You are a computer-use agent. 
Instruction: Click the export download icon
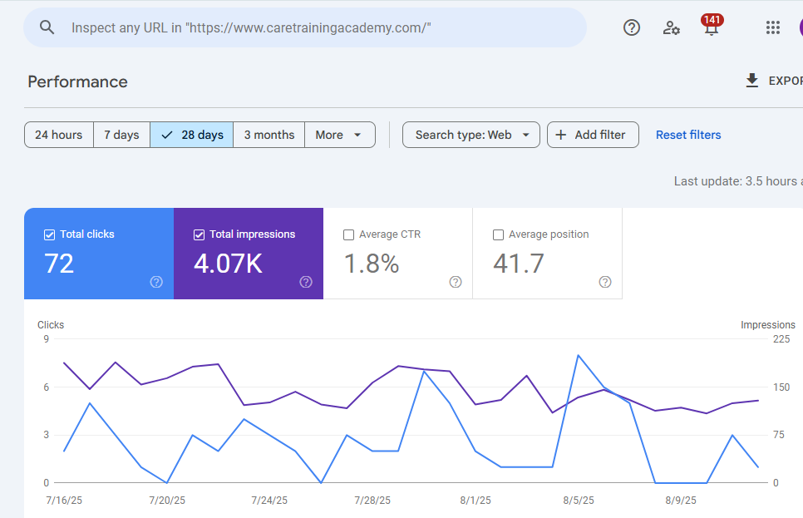click(x=752, y=81)
